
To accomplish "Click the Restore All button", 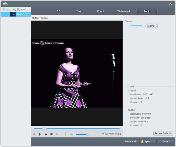I will [x=130, y=141].
